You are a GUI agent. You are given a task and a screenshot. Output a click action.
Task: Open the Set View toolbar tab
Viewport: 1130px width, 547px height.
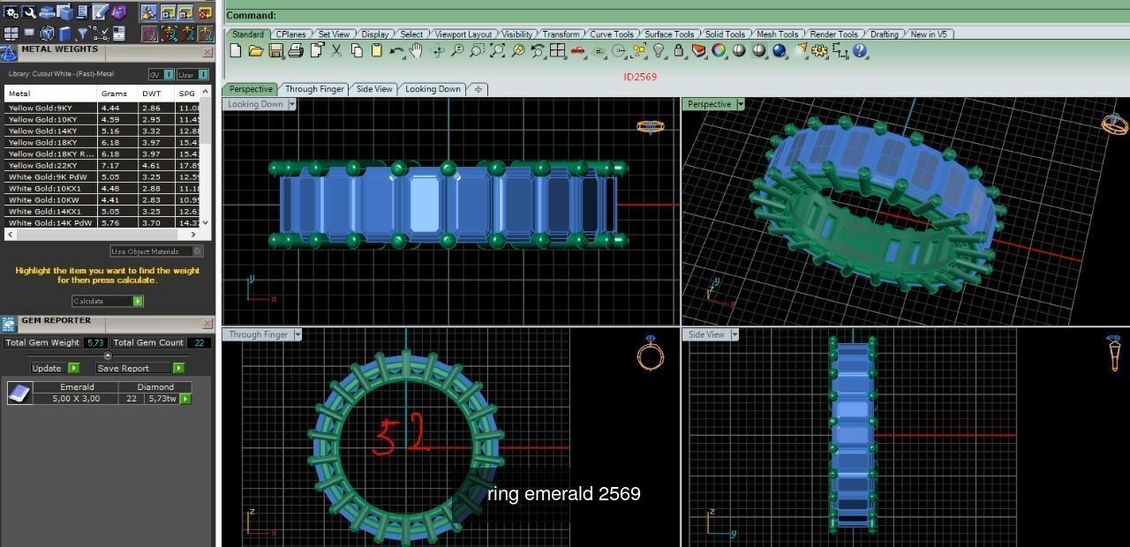click(334, 34)
